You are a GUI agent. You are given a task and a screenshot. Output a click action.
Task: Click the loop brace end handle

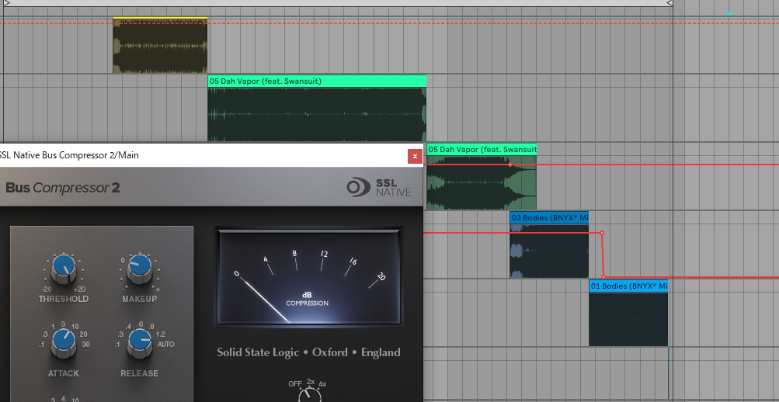[669, 3]
